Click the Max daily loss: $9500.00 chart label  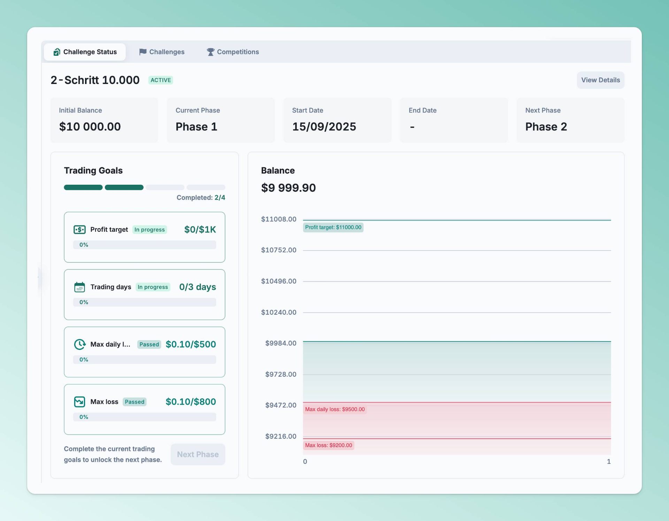pos(335,409)
